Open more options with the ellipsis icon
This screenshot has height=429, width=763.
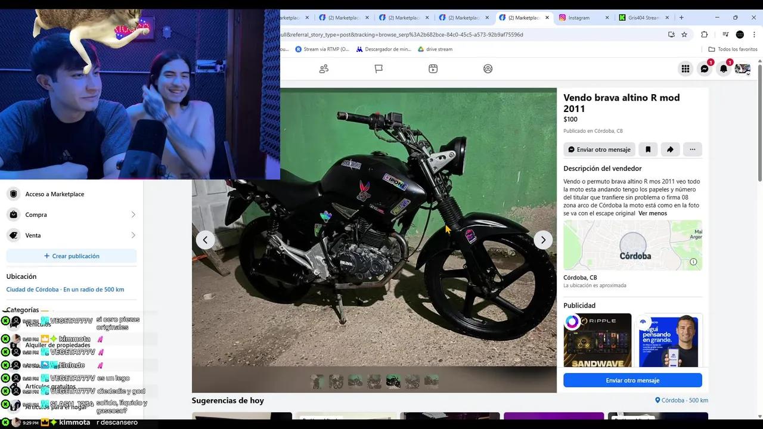coord(692,149)
